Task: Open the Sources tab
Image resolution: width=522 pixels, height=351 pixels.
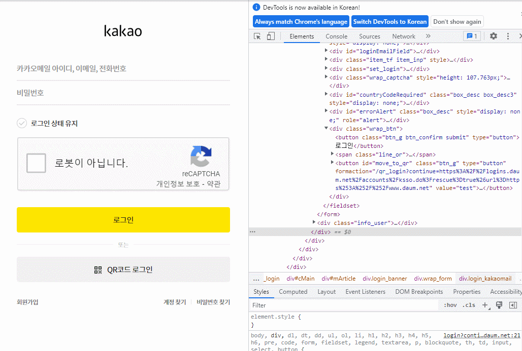Action: tap(369, 36)
